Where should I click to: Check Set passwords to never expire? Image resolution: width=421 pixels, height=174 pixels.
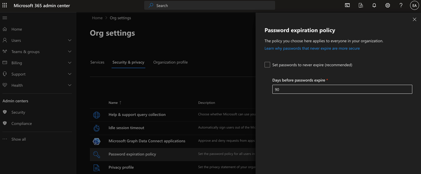pos(267,65)
